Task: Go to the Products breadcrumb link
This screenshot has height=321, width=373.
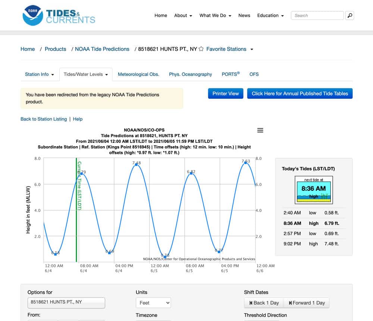Action: [56, 49]
